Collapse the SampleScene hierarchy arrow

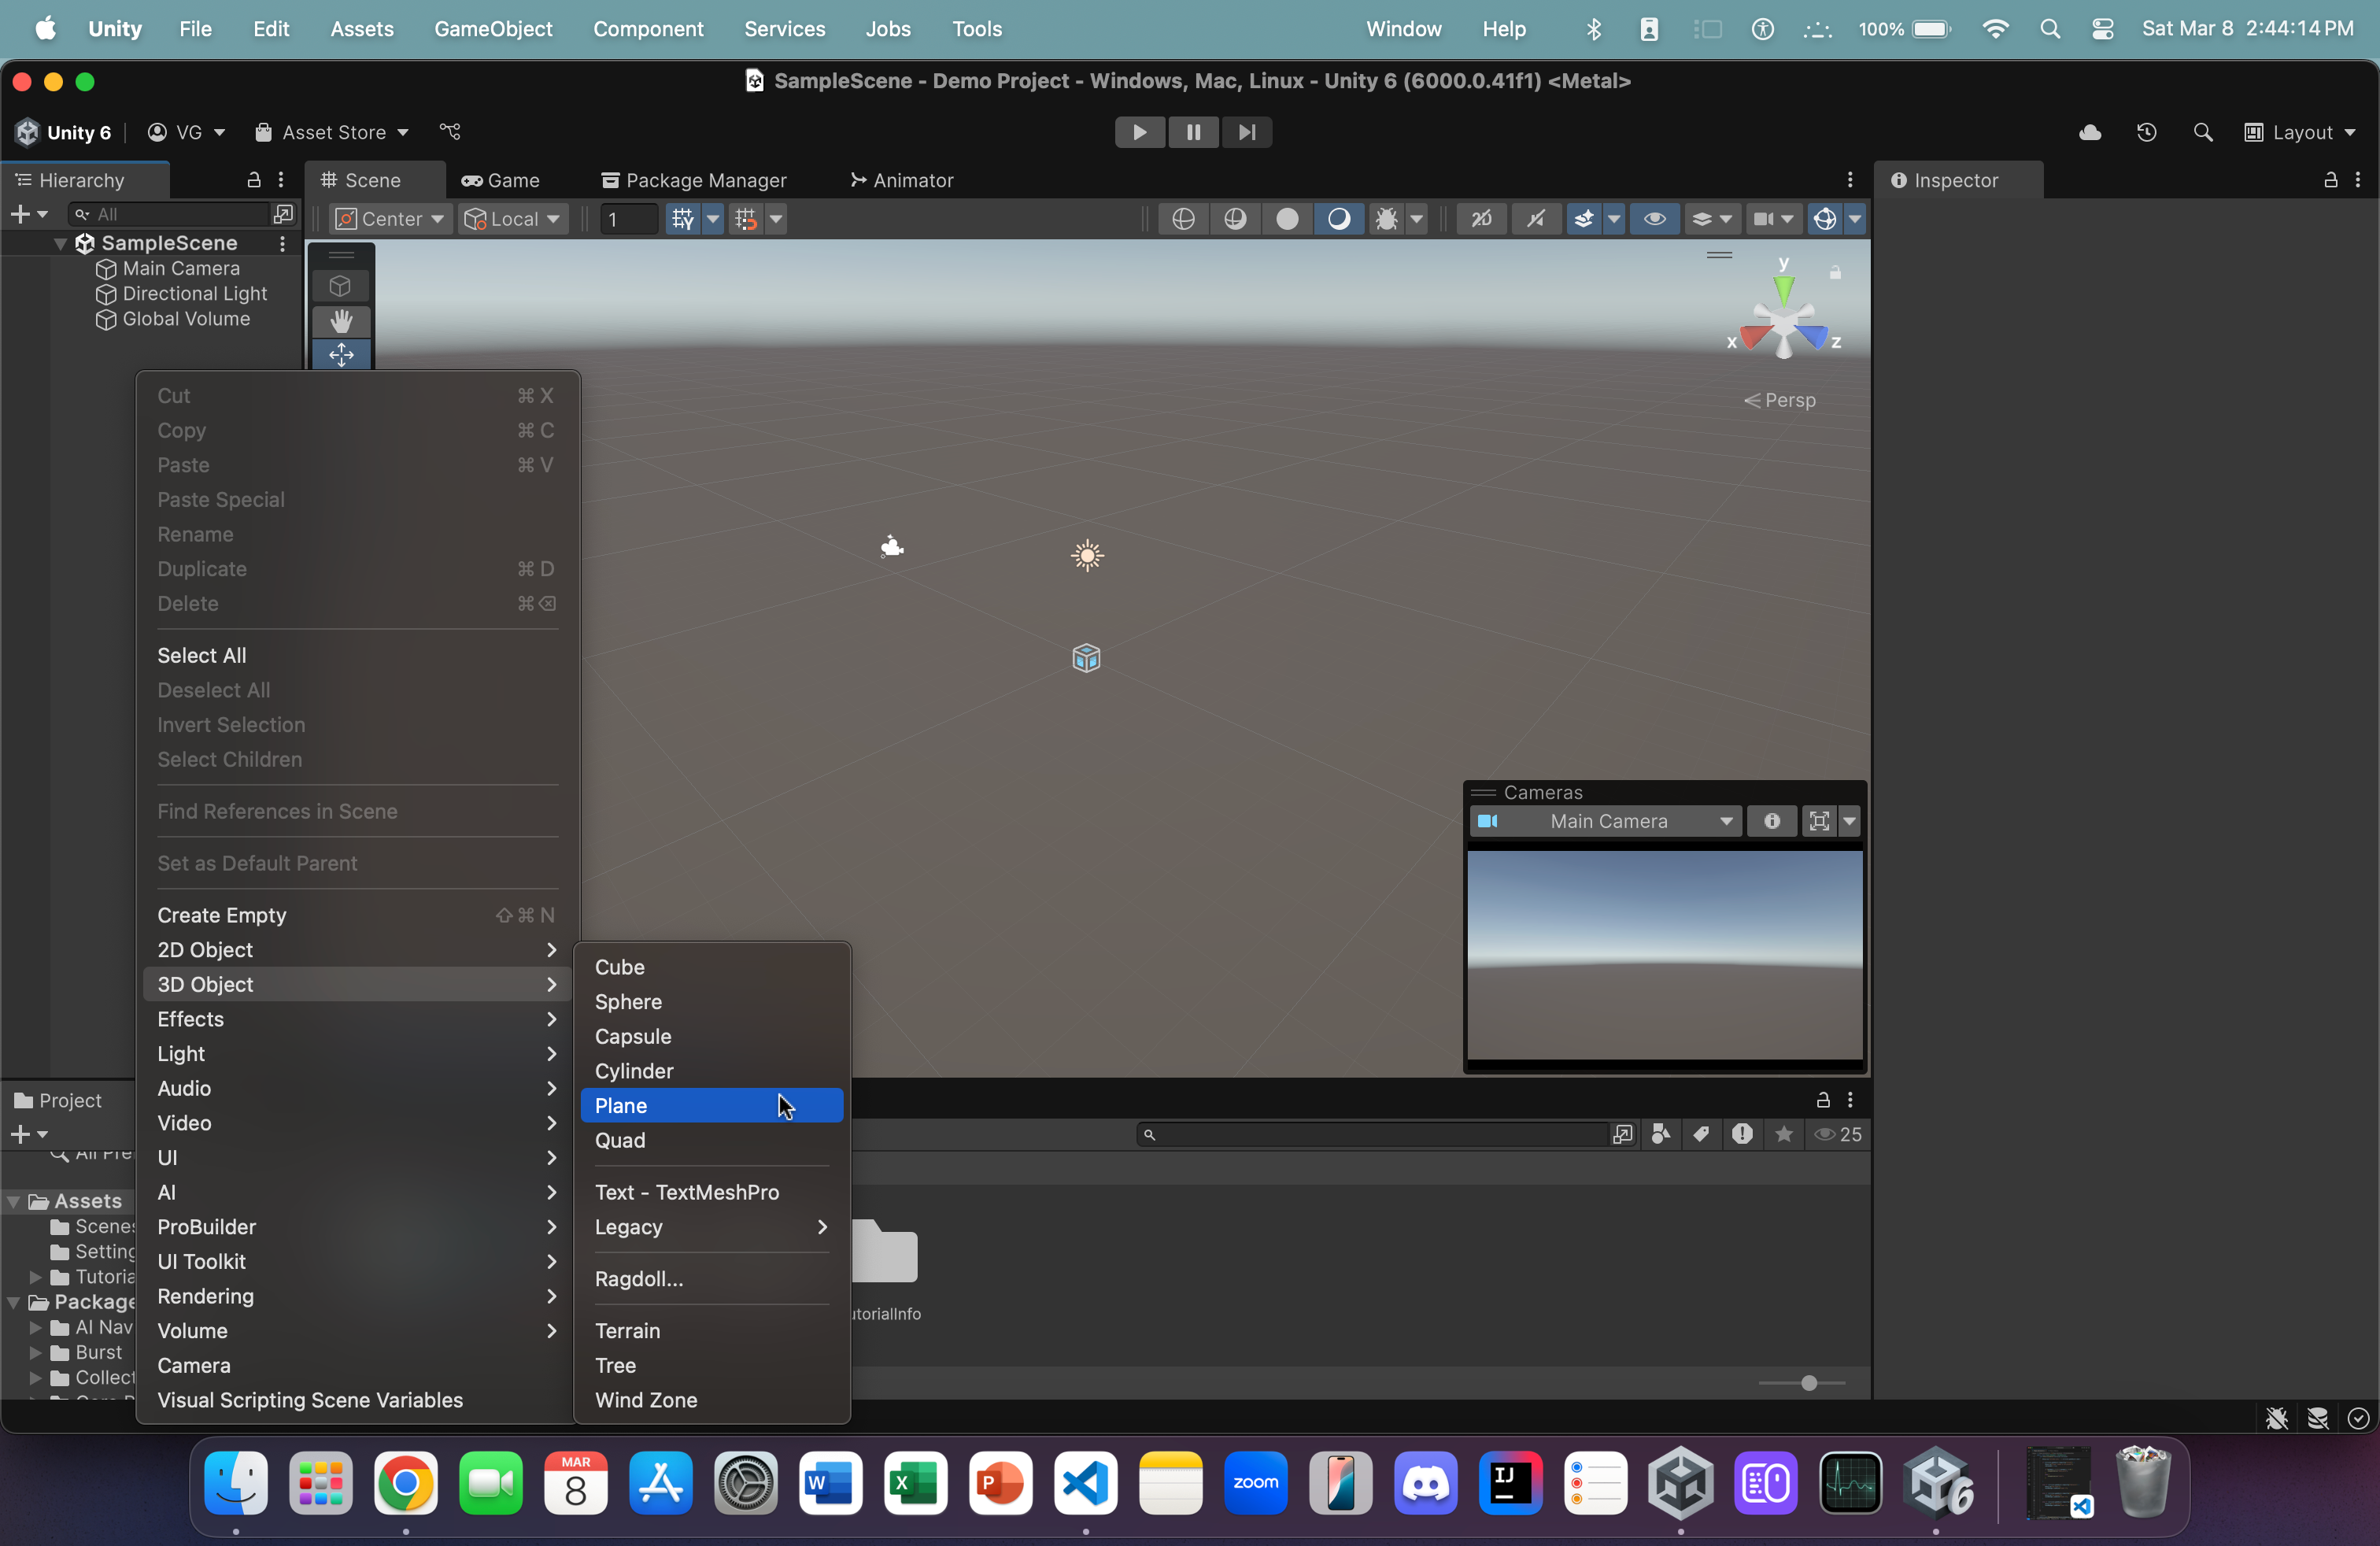[60, 243]
